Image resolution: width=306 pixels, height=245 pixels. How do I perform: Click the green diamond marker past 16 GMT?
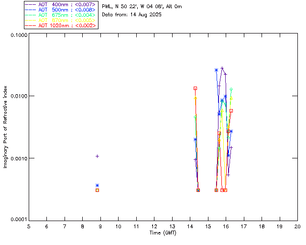[x=231, y=89]
